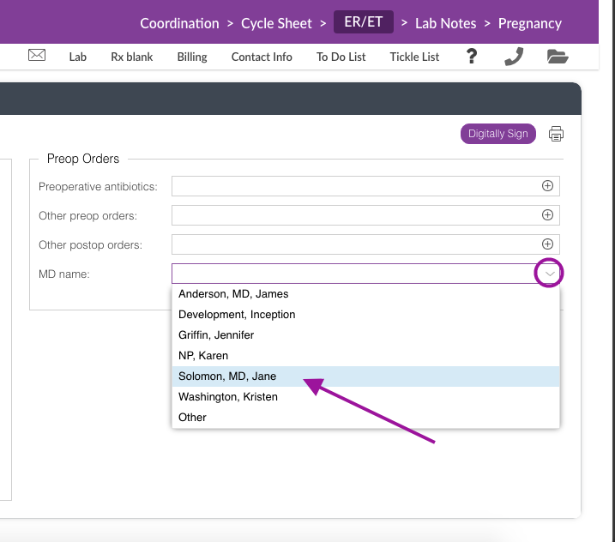The image size is (615, 542).
Task: Open the Lab Notes tab
Action: pos(445,23)
